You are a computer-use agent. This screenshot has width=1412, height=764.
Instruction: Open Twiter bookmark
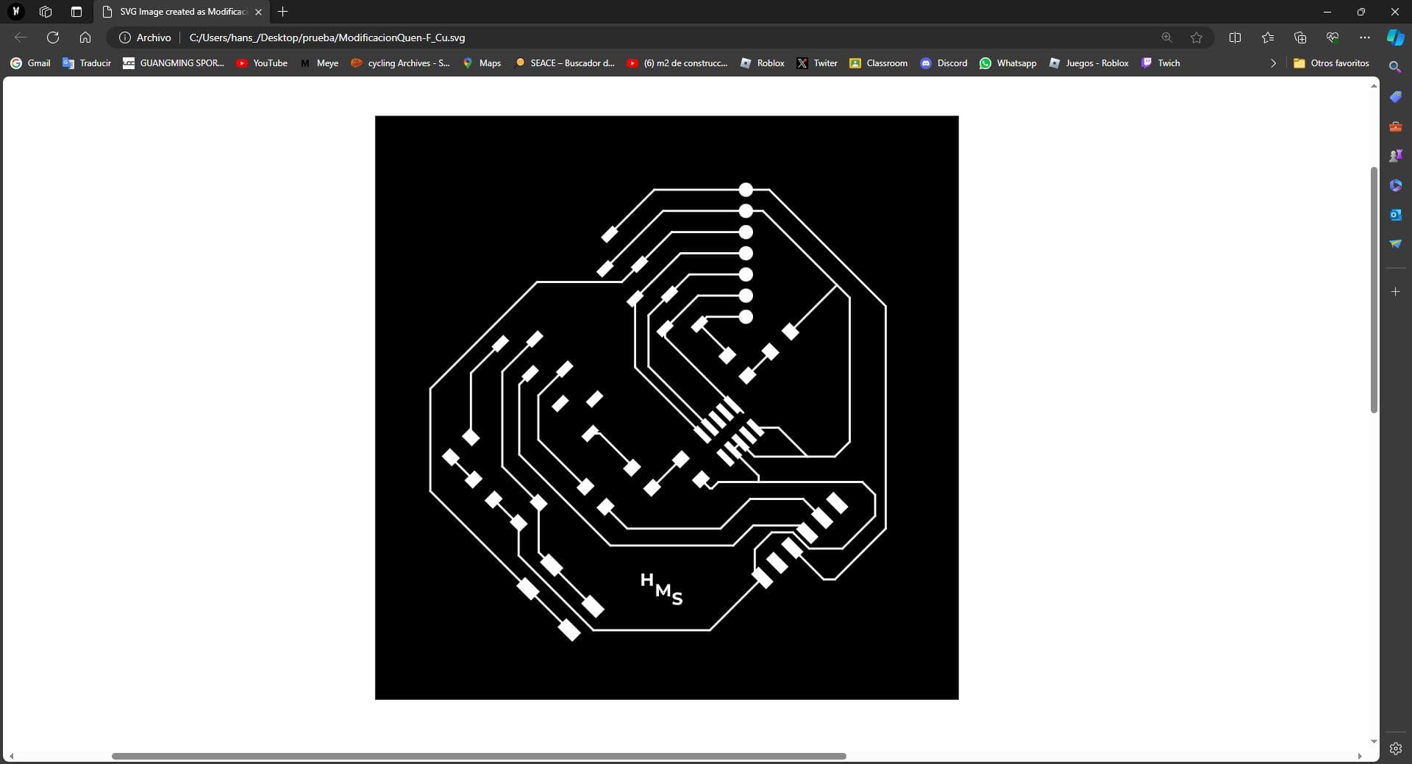point(817,63)
